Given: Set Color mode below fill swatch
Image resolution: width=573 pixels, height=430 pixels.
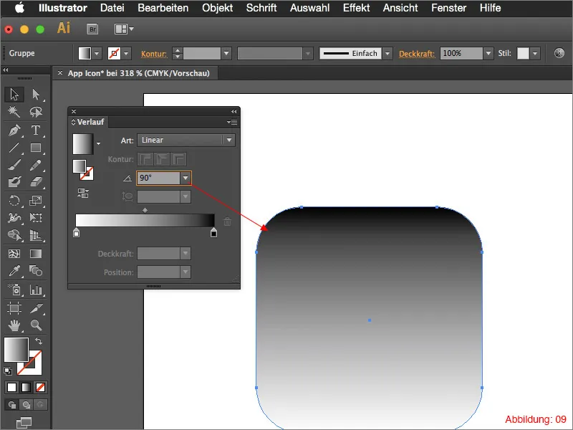Looking at the screenshot, I should 11,387.
